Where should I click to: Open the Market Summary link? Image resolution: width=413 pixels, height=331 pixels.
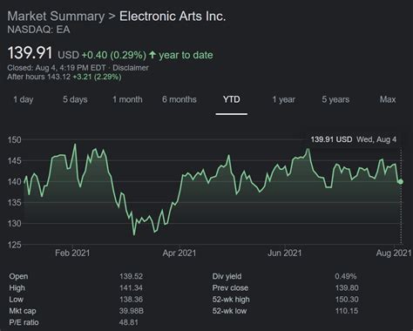56,17
